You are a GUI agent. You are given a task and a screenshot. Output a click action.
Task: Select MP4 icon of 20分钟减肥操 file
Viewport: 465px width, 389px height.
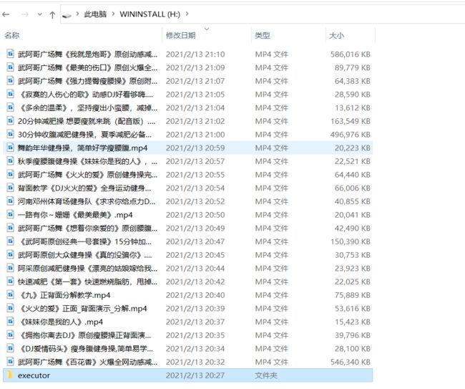[11, 120]
